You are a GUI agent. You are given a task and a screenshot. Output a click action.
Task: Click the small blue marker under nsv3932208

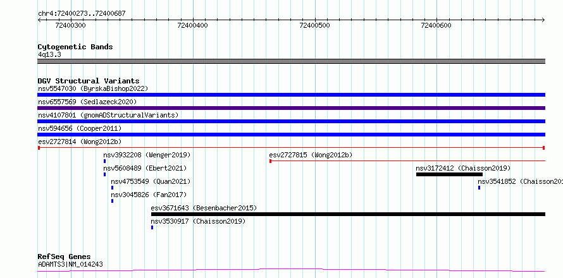104,161
